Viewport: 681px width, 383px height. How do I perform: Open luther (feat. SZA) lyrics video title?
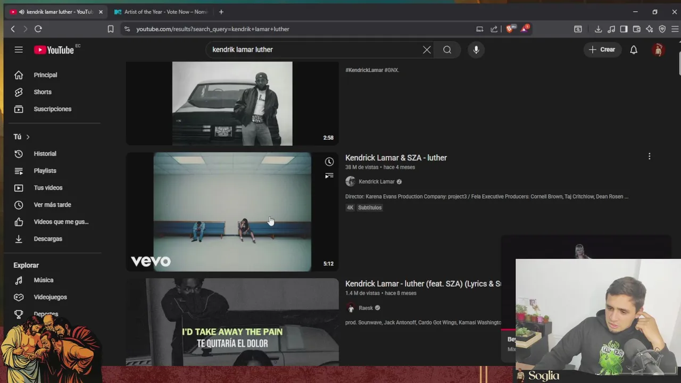[423, 284]
